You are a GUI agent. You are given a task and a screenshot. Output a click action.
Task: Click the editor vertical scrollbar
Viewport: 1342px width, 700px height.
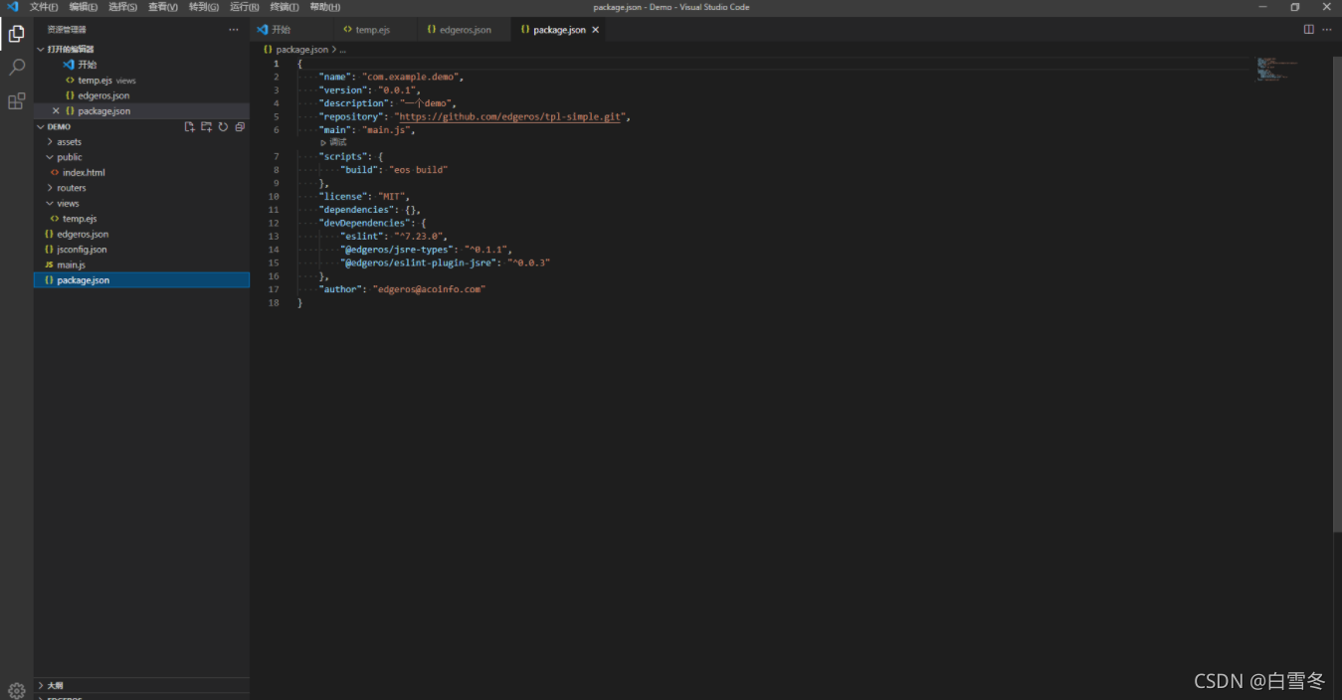pyautogui.click(x=1337, y=293)
